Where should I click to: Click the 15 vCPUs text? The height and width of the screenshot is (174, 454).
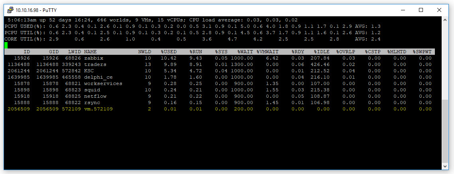click(x=172, y=20)
